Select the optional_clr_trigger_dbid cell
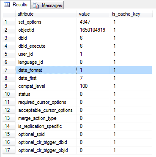156x157 pixels. [46, 142]
